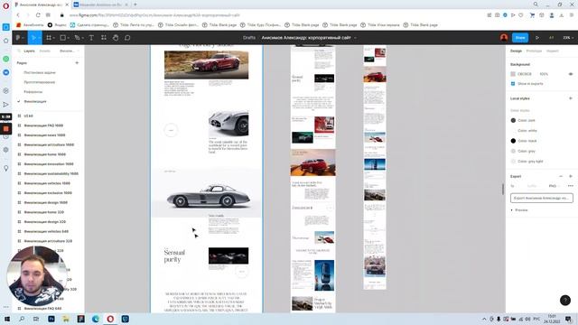
Task: Search layers with magnifier icon
Action: tap(19, 51)
